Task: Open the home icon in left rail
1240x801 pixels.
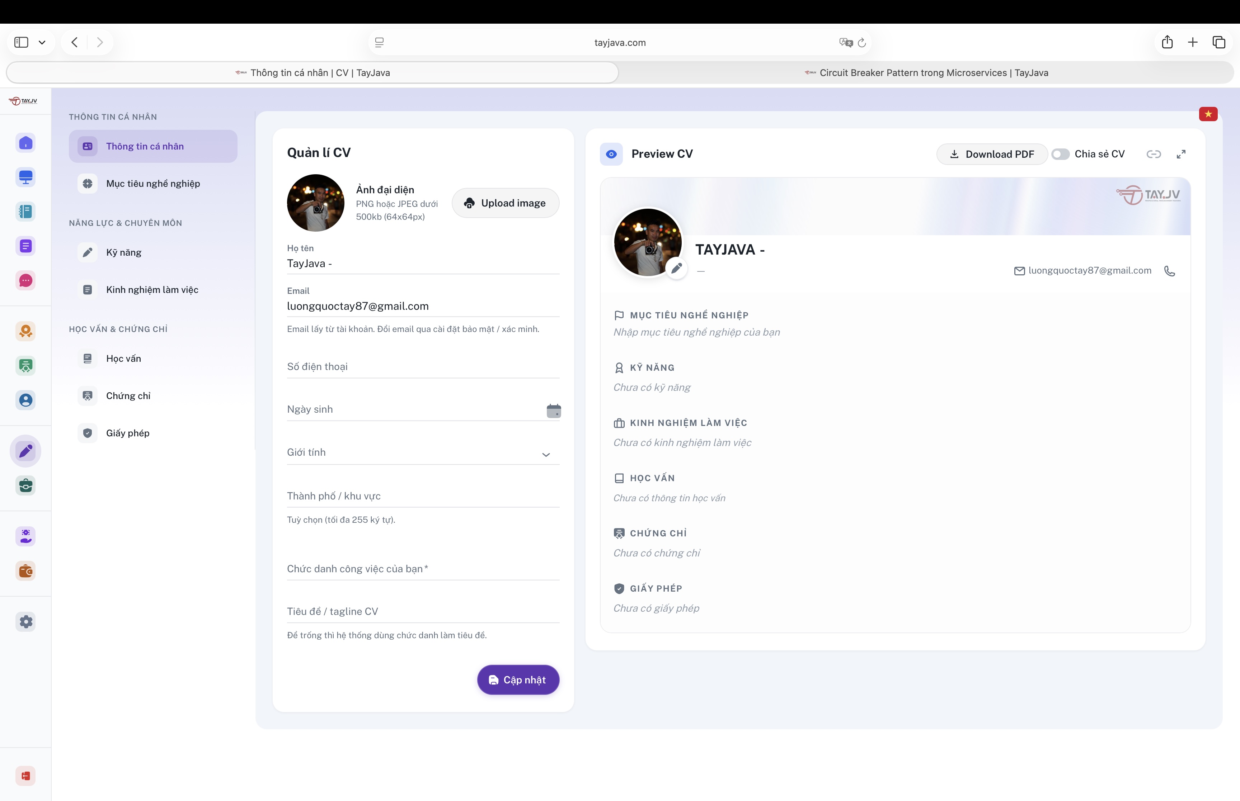Action: 25,142
